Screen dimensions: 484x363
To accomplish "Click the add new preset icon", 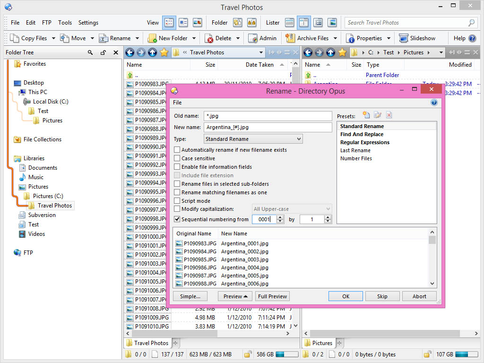I will point(366,115).
